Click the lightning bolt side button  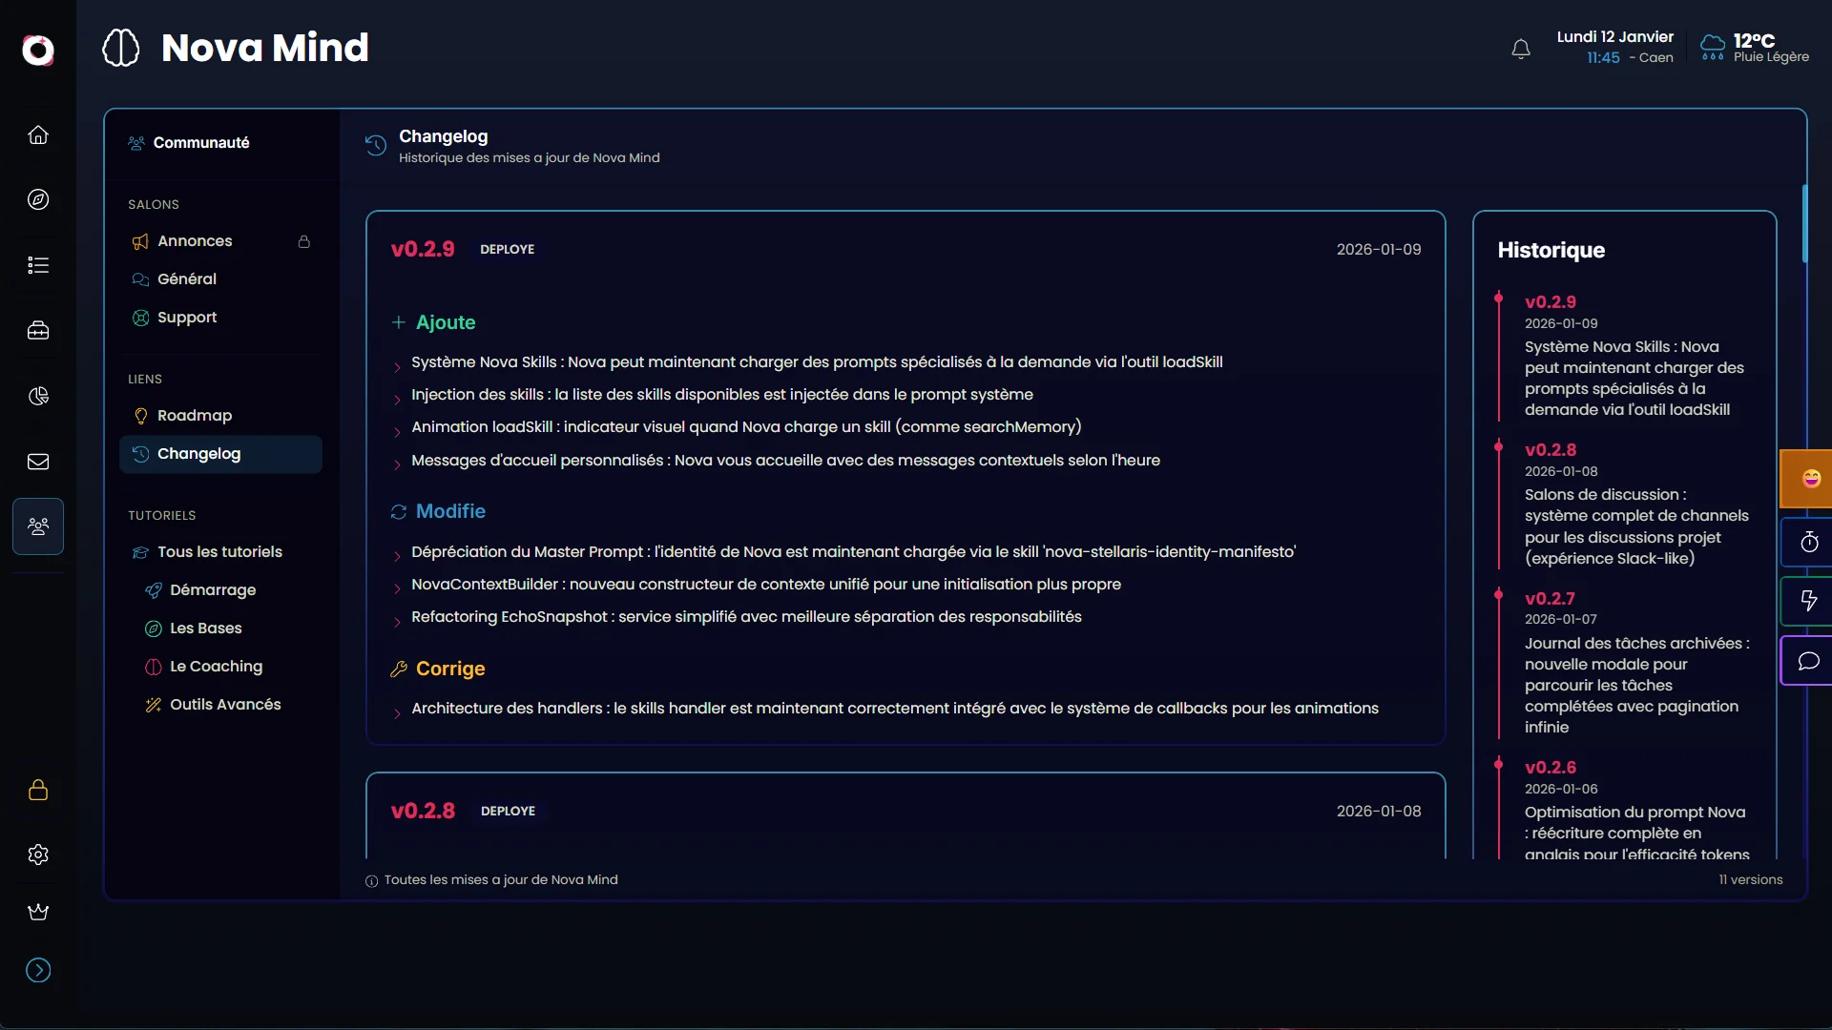[x=1809, y=601]
